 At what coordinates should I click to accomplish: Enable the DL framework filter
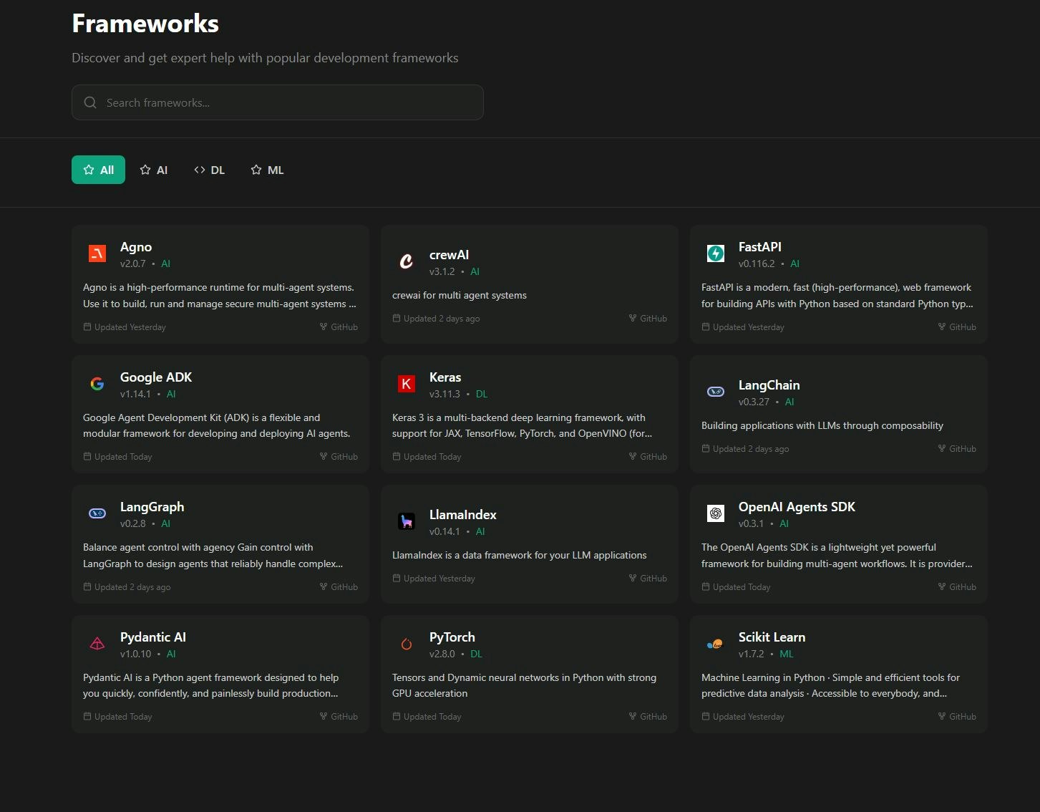(209, 170)
